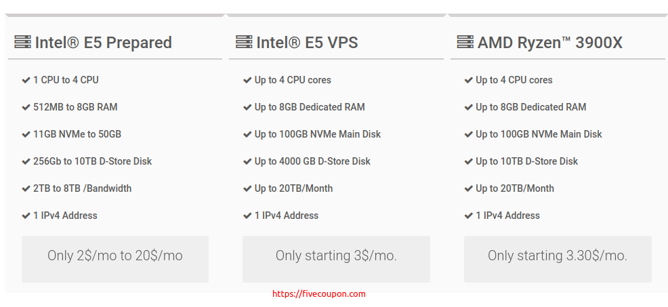Click the 256Gb to 10TB D-Store Disk text

[x=92, y=161]
